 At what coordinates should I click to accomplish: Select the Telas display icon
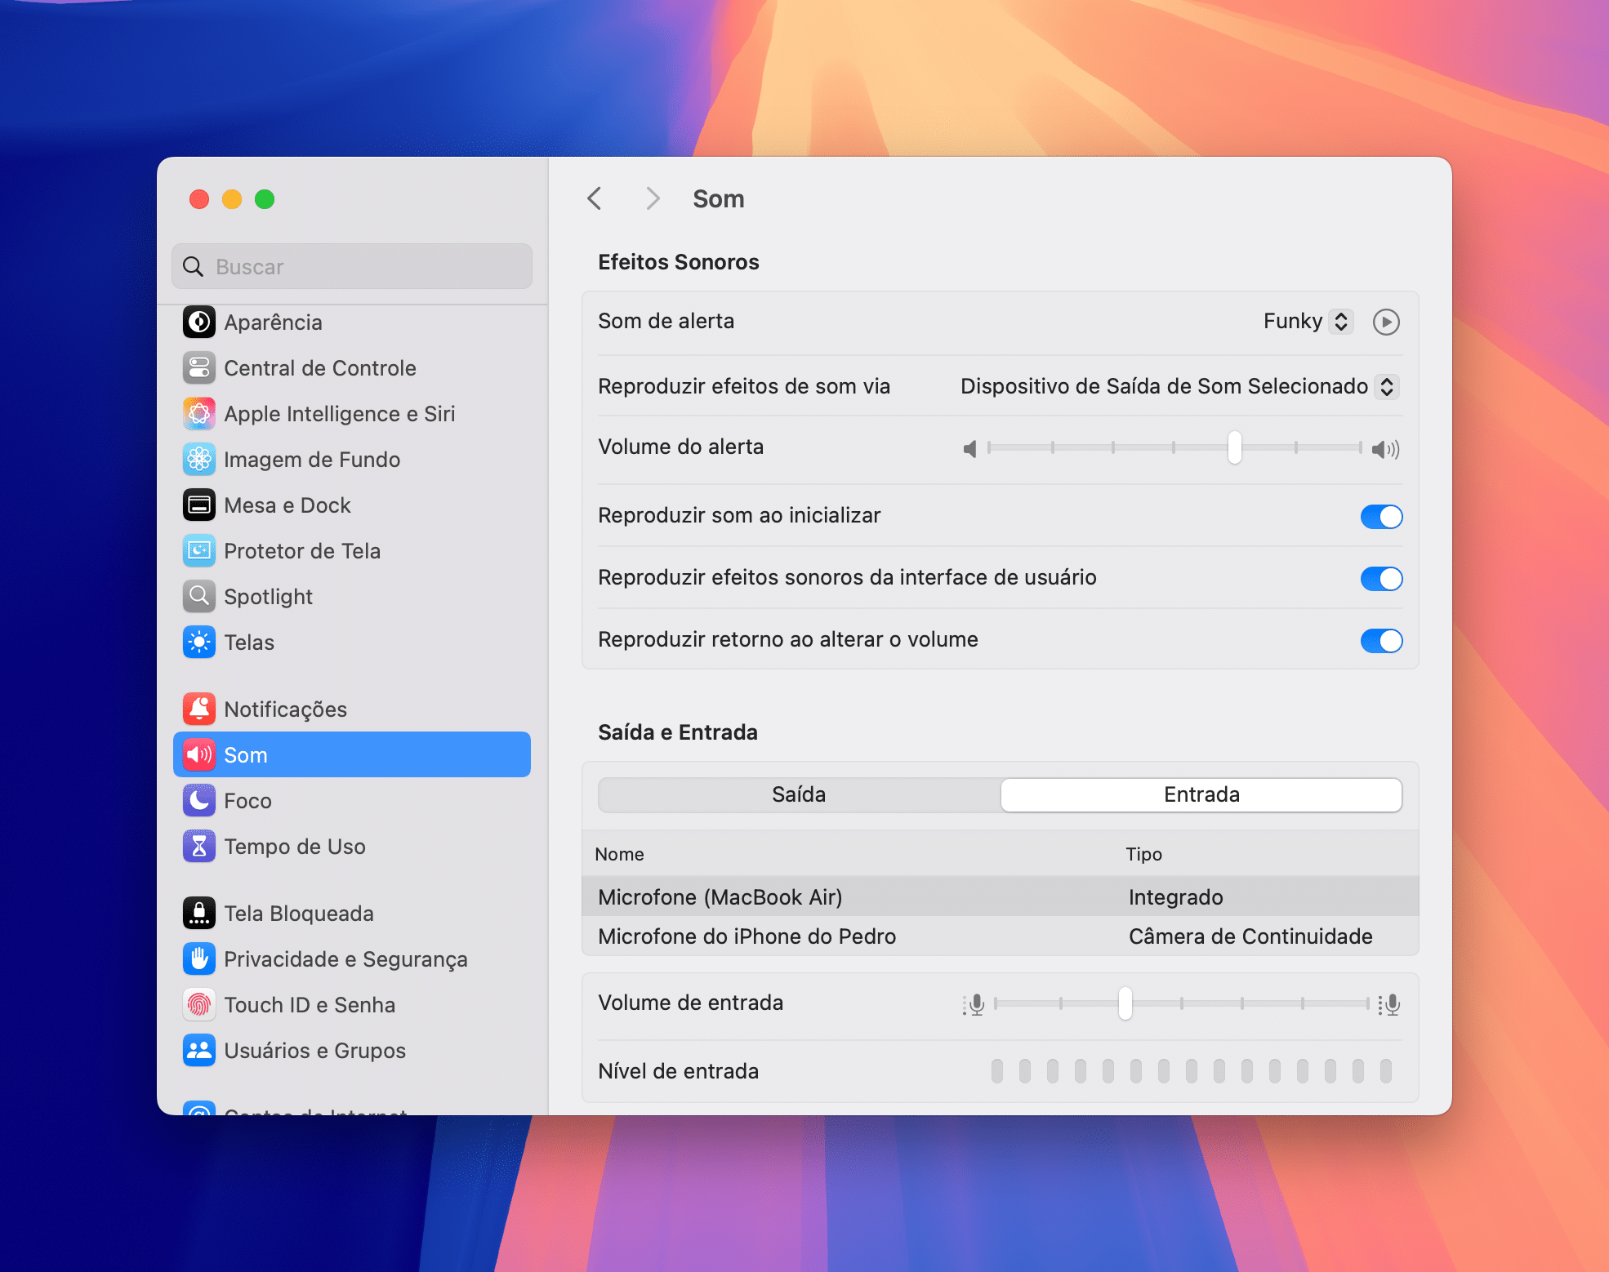[x=199, y=643]
